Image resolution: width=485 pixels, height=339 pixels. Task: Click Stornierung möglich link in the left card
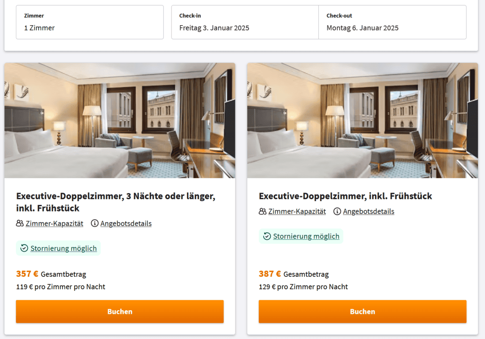tap(63, 249)
